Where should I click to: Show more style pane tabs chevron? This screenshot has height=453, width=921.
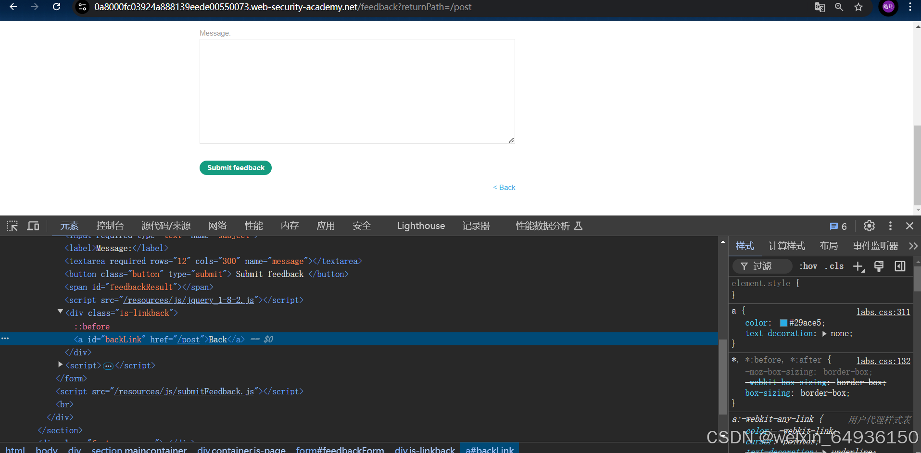click(x=913, y=246)
